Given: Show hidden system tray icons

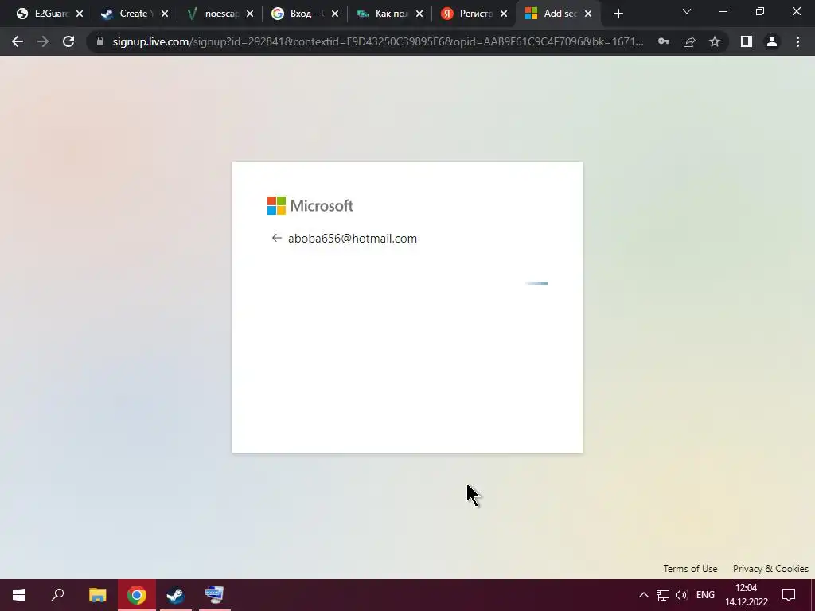Looking at the screenshot, I should [643, 595].
